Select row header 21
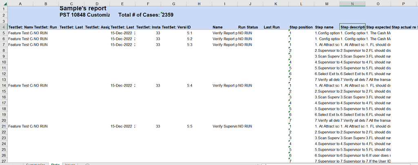The height and width of the screenshot is (165, 418). tap(4, 126)
